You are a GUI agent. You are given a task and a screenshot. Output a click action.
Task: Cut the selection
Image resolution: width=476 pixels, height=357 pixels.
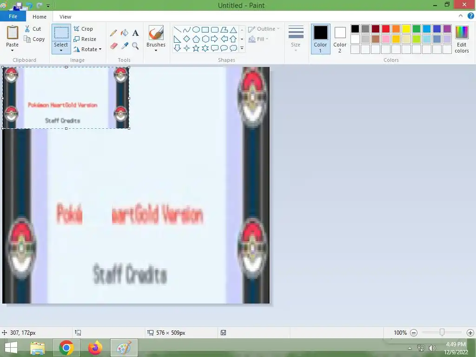click(33, 29)
